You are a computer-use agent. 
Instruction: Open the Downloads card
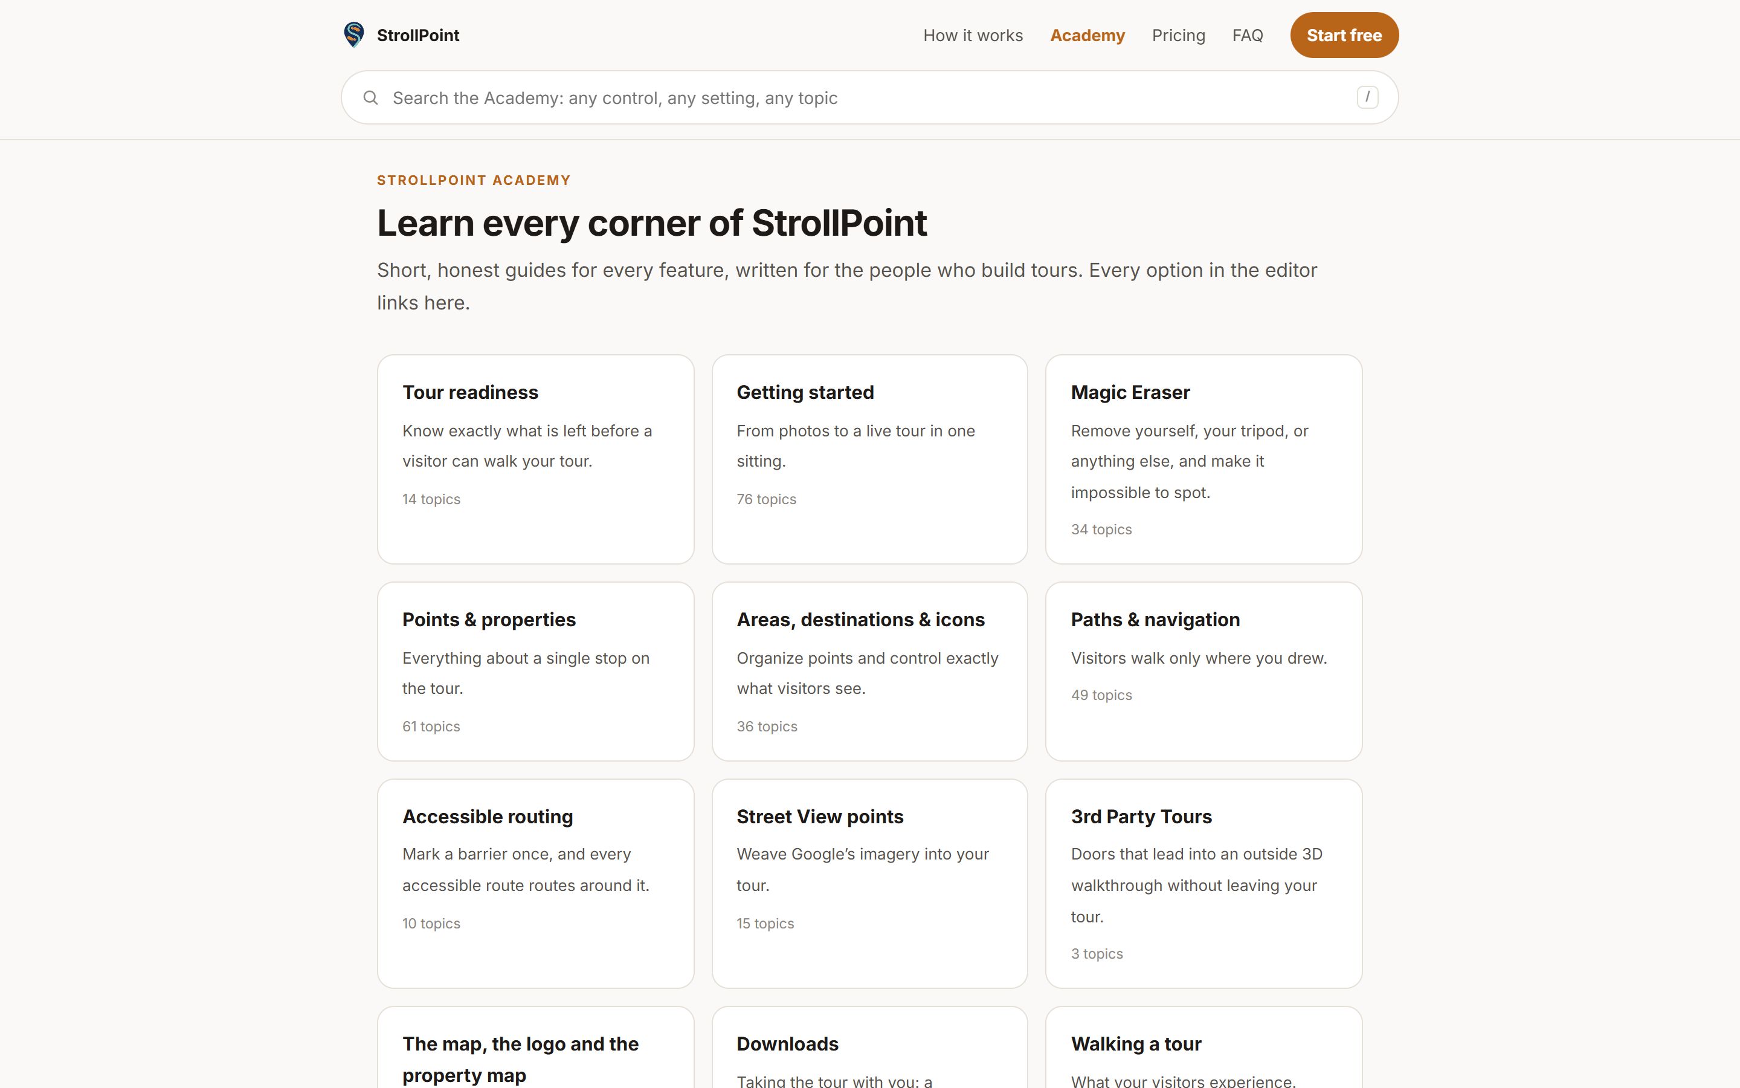tap(869, 1048)
